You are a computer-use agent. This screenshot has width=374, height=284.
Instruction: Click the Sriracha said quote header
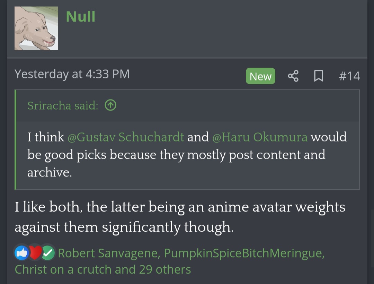coord(63,105)
